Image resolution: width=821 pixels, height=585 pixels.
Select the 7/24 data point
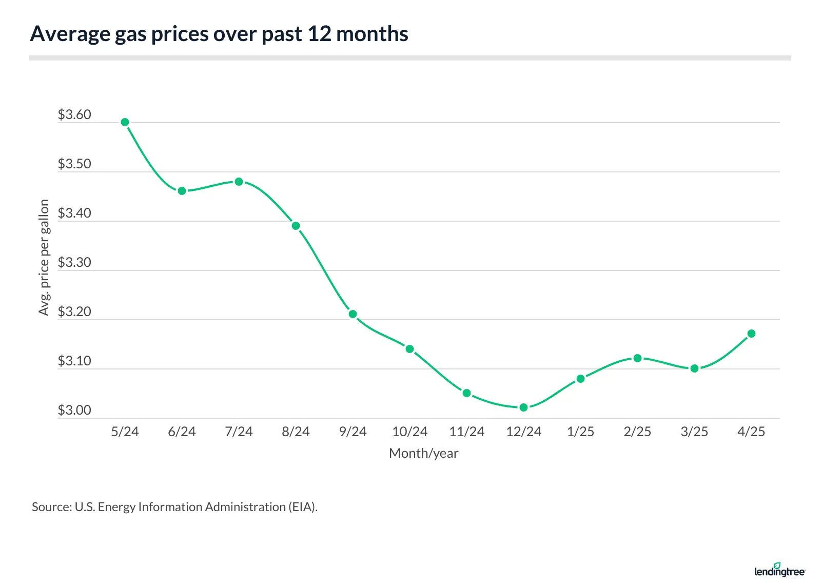point(239,182)
